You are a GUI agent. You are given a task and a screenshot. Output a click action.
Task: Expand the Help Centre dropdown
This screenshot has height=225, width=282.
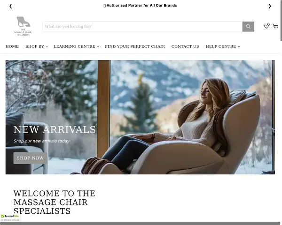[x=223, y=46]
